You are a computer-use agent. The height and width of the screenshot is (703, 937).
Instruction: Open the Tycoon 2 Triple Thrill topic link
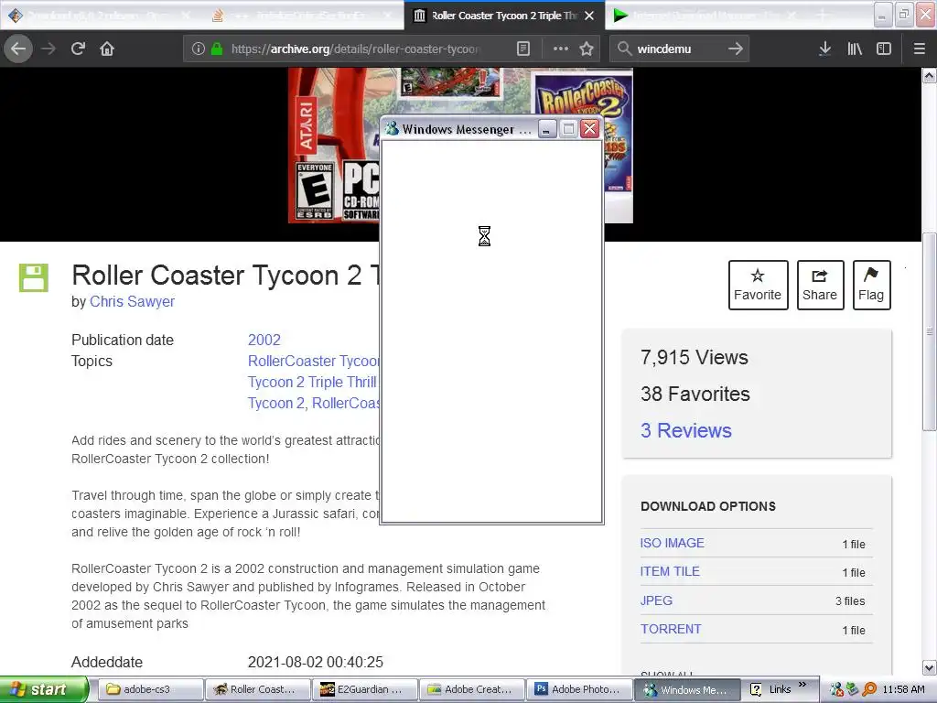pos(313,382)
